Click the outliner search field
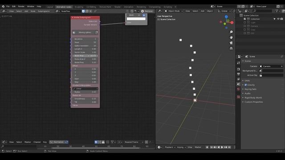 tap(262, 11)
